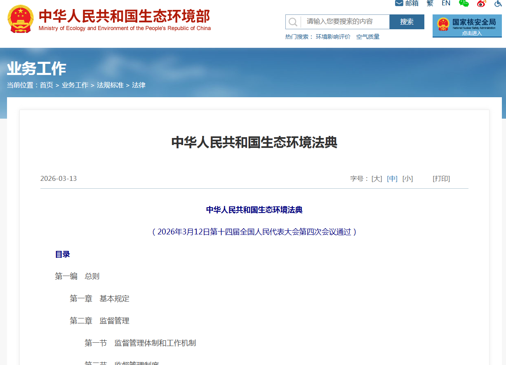Click the WeChat icon in the header

click(464, 3)
